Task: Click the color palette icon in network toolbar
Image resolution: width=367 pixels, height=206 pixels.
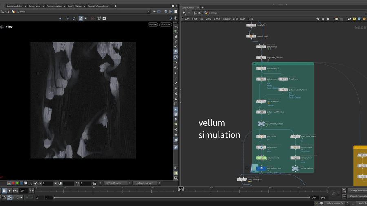Action: [x=336, y=19]
